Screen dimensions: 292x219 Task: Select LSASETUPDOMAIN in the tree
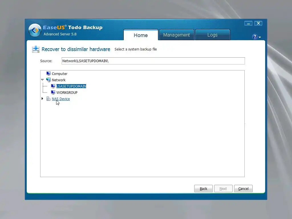point(71,86)
